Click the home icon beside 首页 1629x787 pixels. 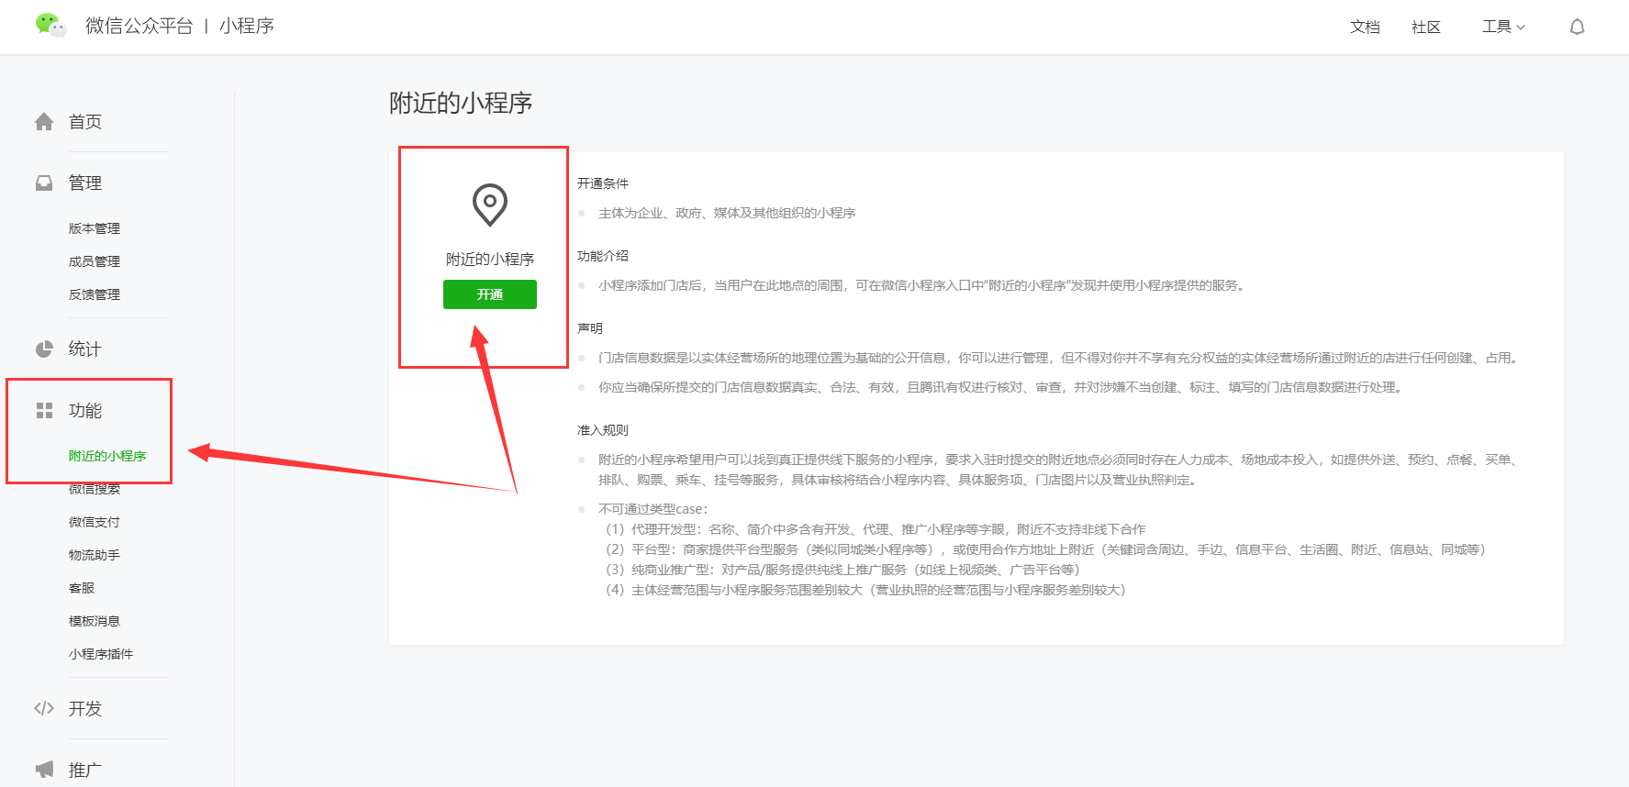(44, 122)
